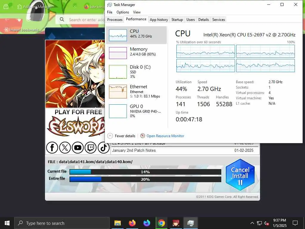The width and height of the screenshot is (305, 229).
Task: Switch to the Processes tab
Action: click(115, 19)
